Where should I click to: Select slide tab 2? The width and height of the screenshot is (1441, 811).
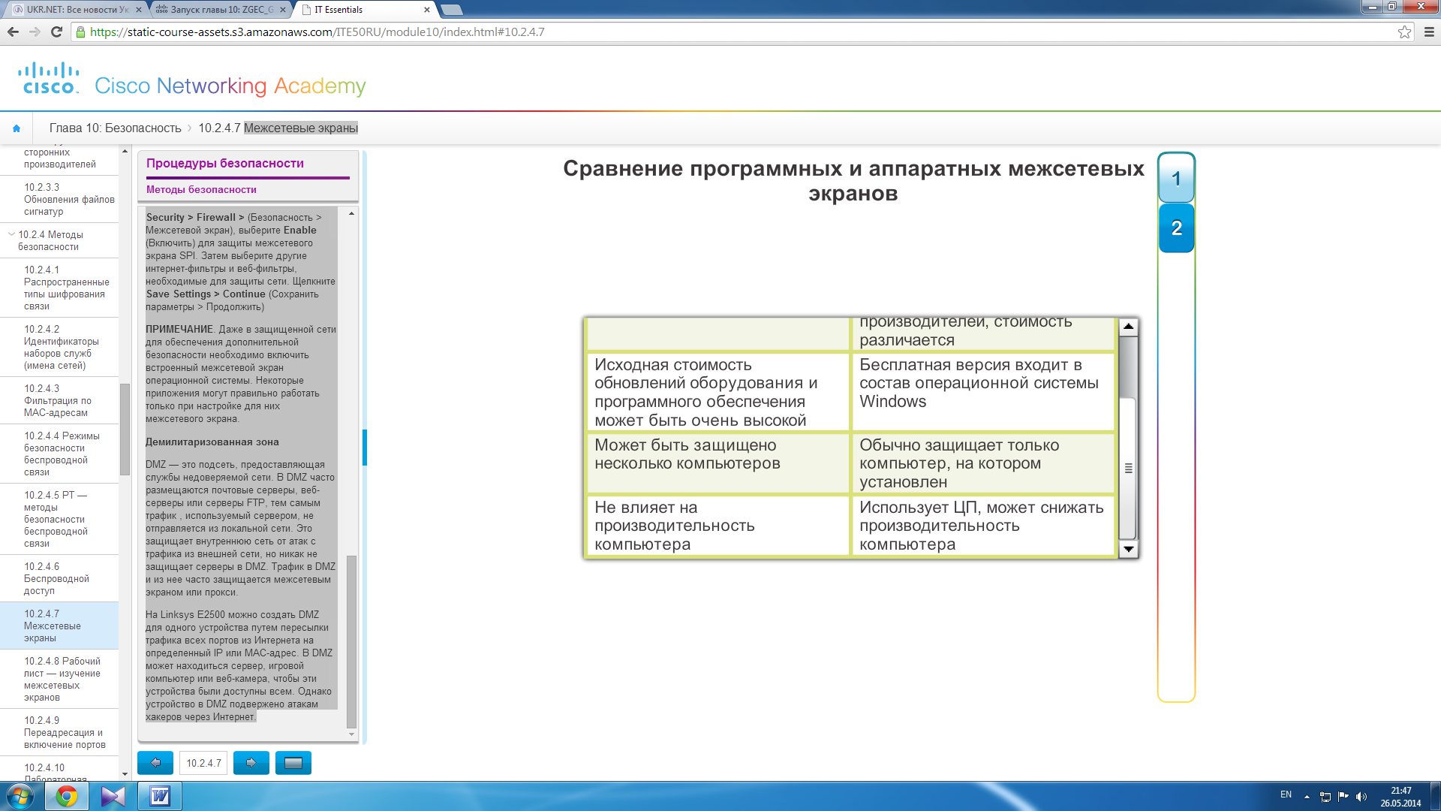coord(1176,228)
